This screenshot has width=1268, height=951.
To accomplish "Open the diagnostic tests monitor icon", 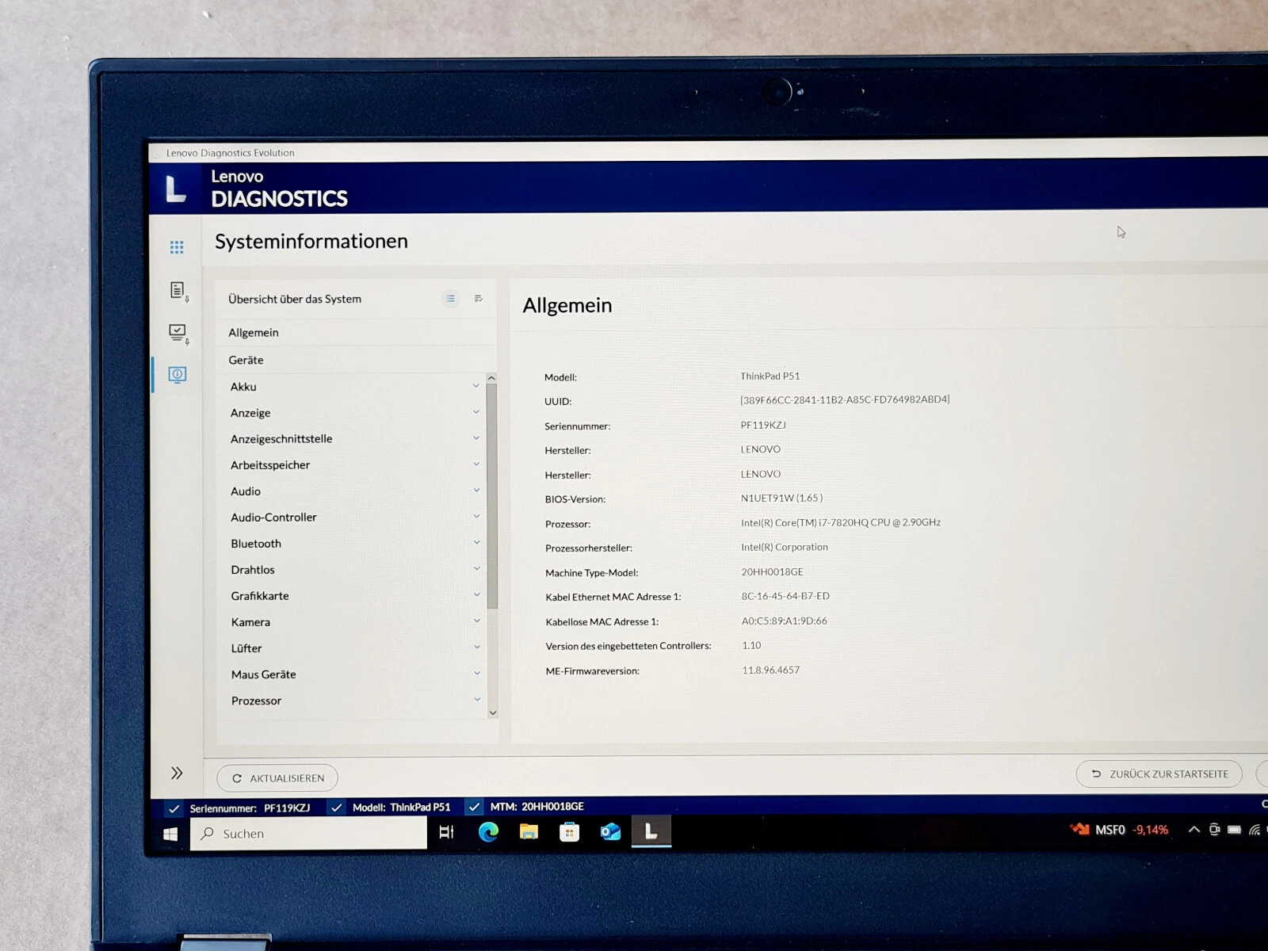I will [x=178, y=333].
